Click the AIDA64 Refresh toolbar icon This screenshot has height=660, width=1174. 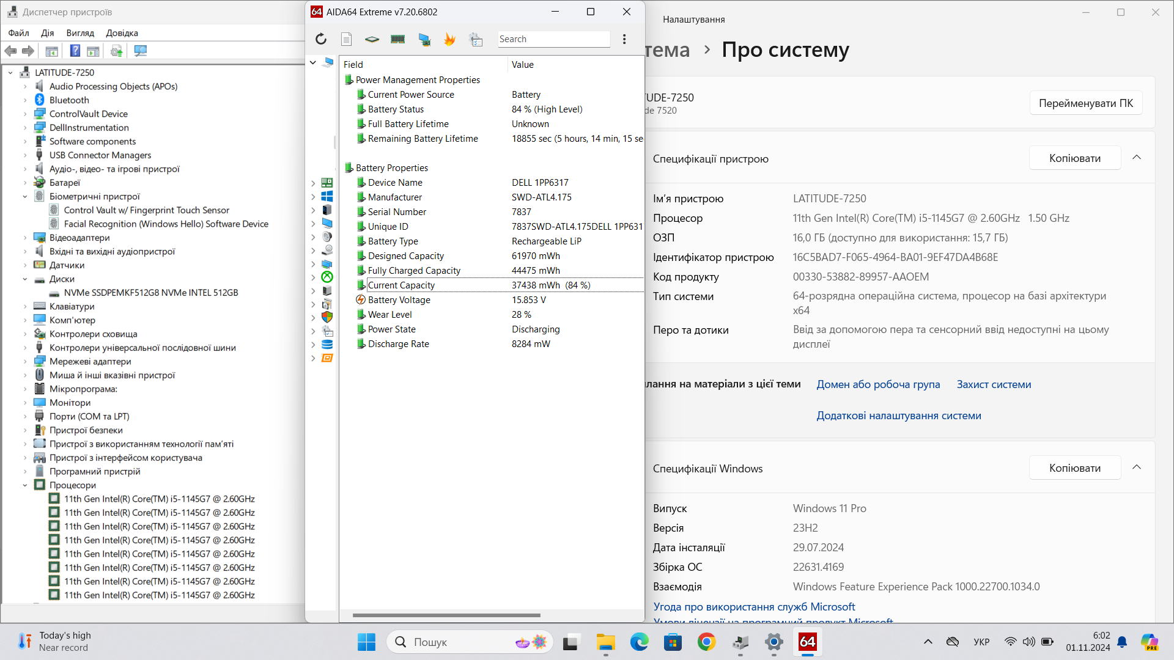[x=321, y=39]
